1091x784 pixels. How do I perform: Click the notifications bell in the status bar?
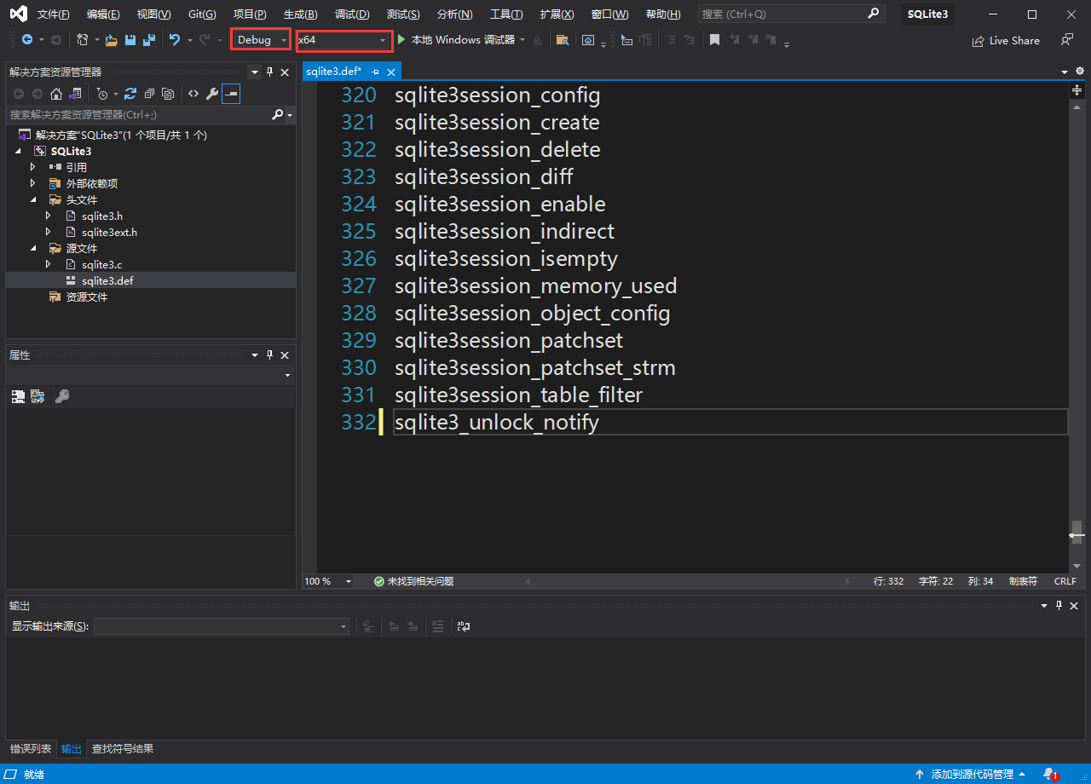[x=1050, y=774]
